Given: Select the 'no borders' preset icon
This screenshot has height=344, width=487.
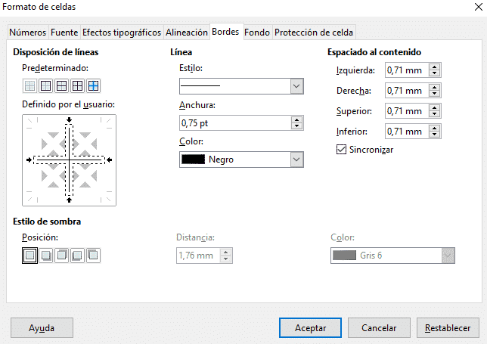Looking at the screenshot, I should 29,85.
